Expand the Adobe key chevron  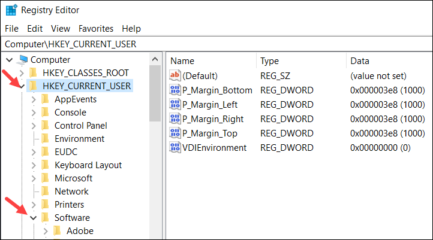pos(46,231)
